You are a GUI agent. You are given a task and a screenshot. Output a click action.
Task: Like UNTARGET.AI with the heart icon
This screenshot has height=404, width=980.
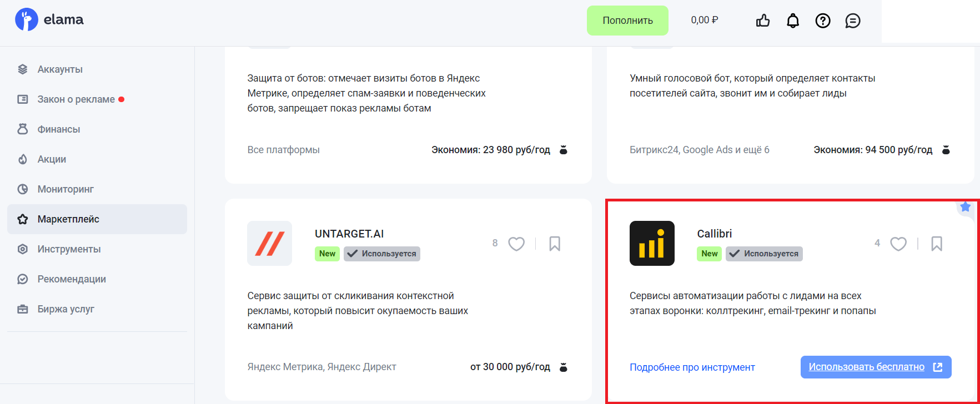pyautogui.click(x=516, y=244)
